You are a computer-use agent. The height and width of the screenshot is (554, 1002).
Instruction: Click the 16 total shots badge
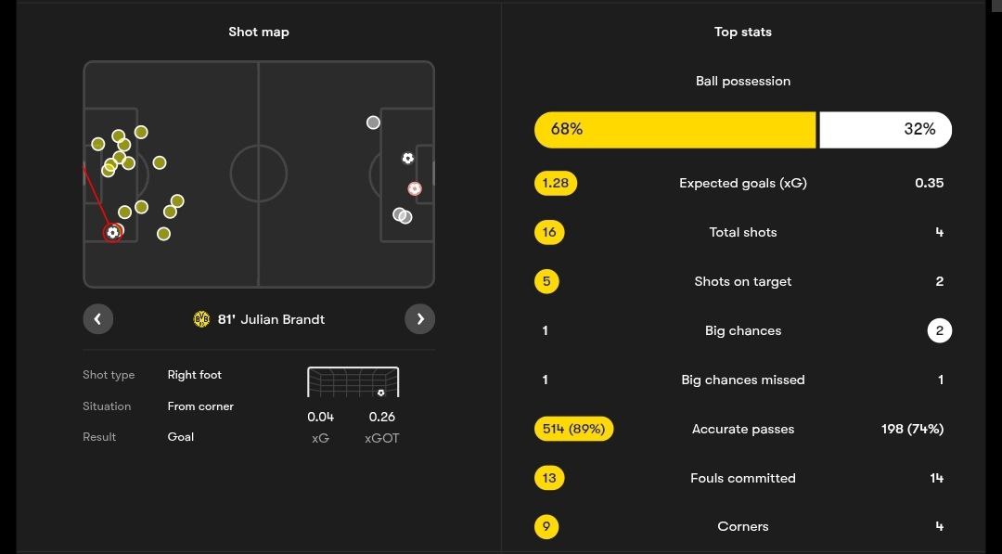(549, 232)
